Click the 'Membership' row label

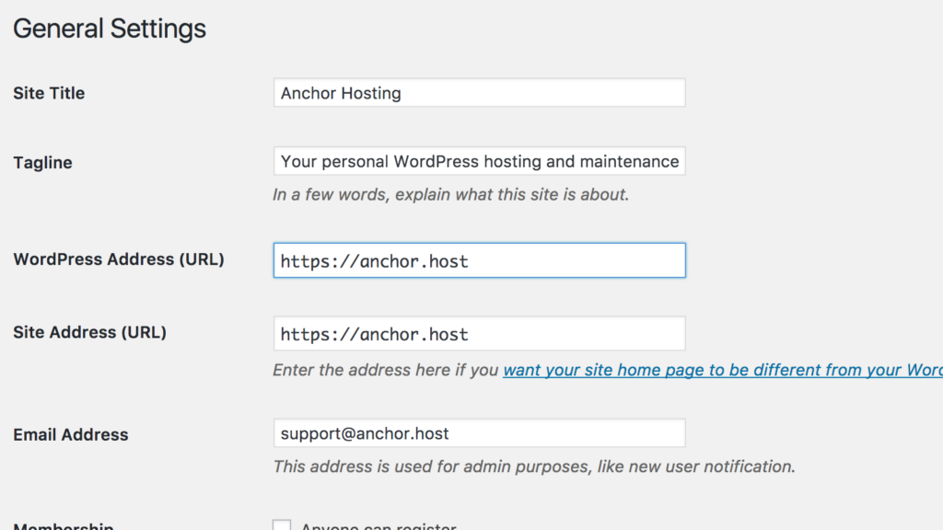pyautogui.click(x=63, y=527)
